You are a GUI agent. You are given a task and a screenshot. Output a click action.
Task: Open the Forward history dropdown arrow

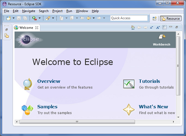(104, 18)
